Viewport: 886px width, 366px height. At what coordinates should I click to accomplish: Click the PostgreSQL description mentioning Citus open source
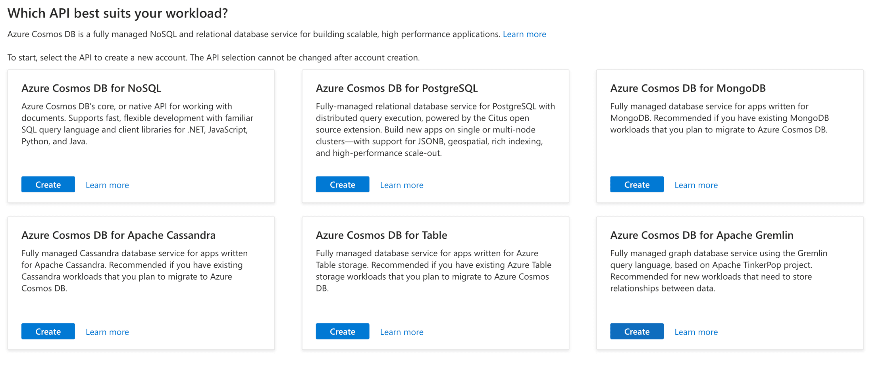(x=435, y=130)
